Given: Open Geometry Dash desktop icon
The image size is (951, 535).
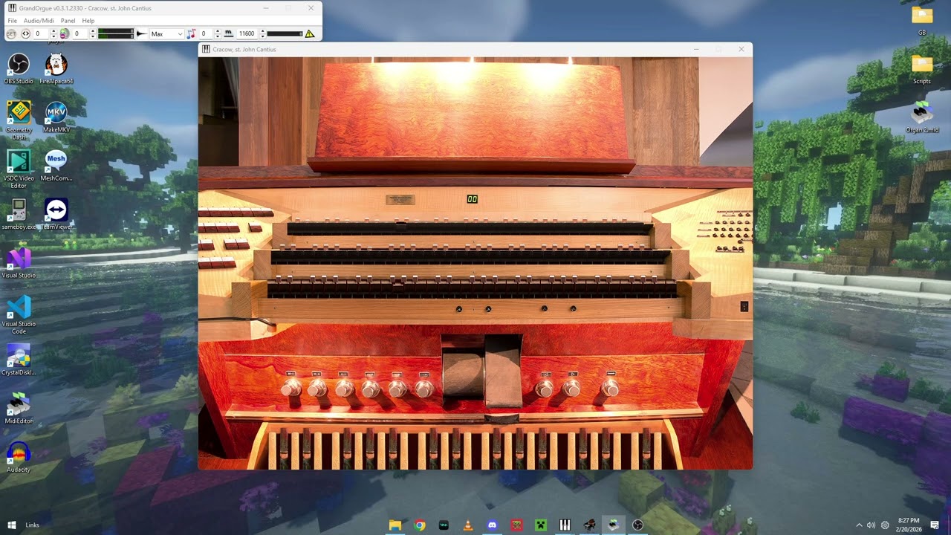Looking at the screenshot, I should point(19,120).
